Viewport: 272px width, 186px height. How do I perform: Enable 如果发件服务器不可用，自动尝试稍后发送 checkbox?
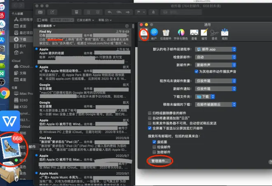[150, 123]
